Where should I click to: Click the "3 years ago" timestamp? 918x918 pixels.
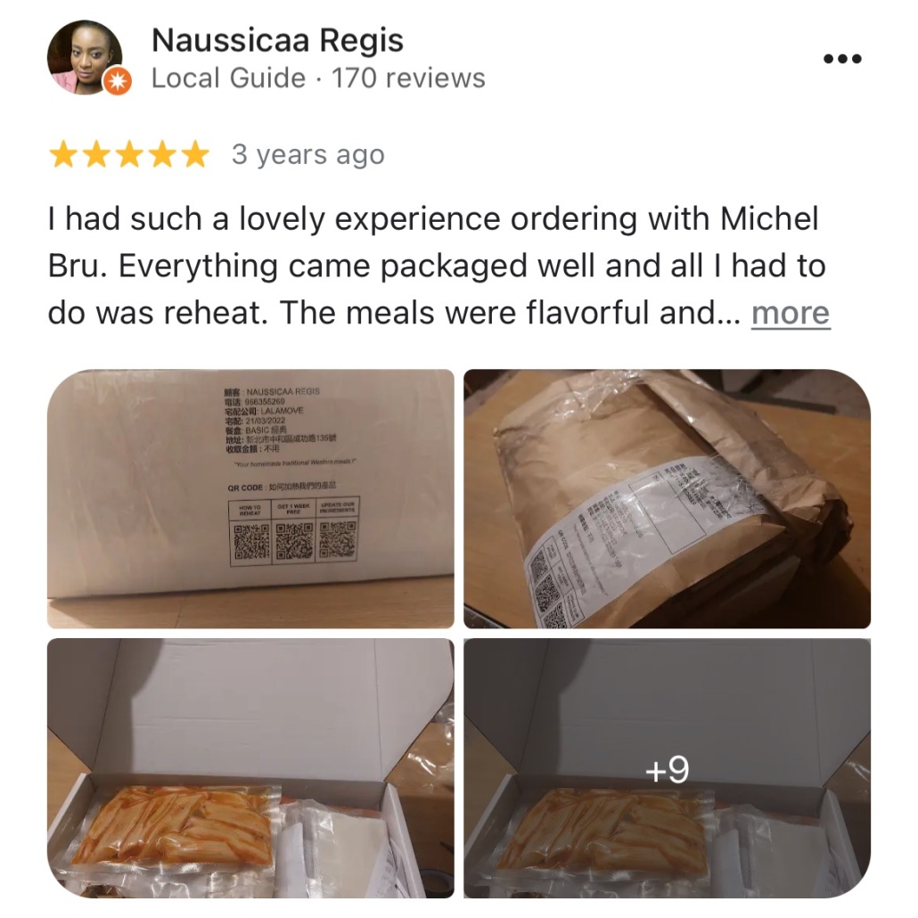(308, 154)
